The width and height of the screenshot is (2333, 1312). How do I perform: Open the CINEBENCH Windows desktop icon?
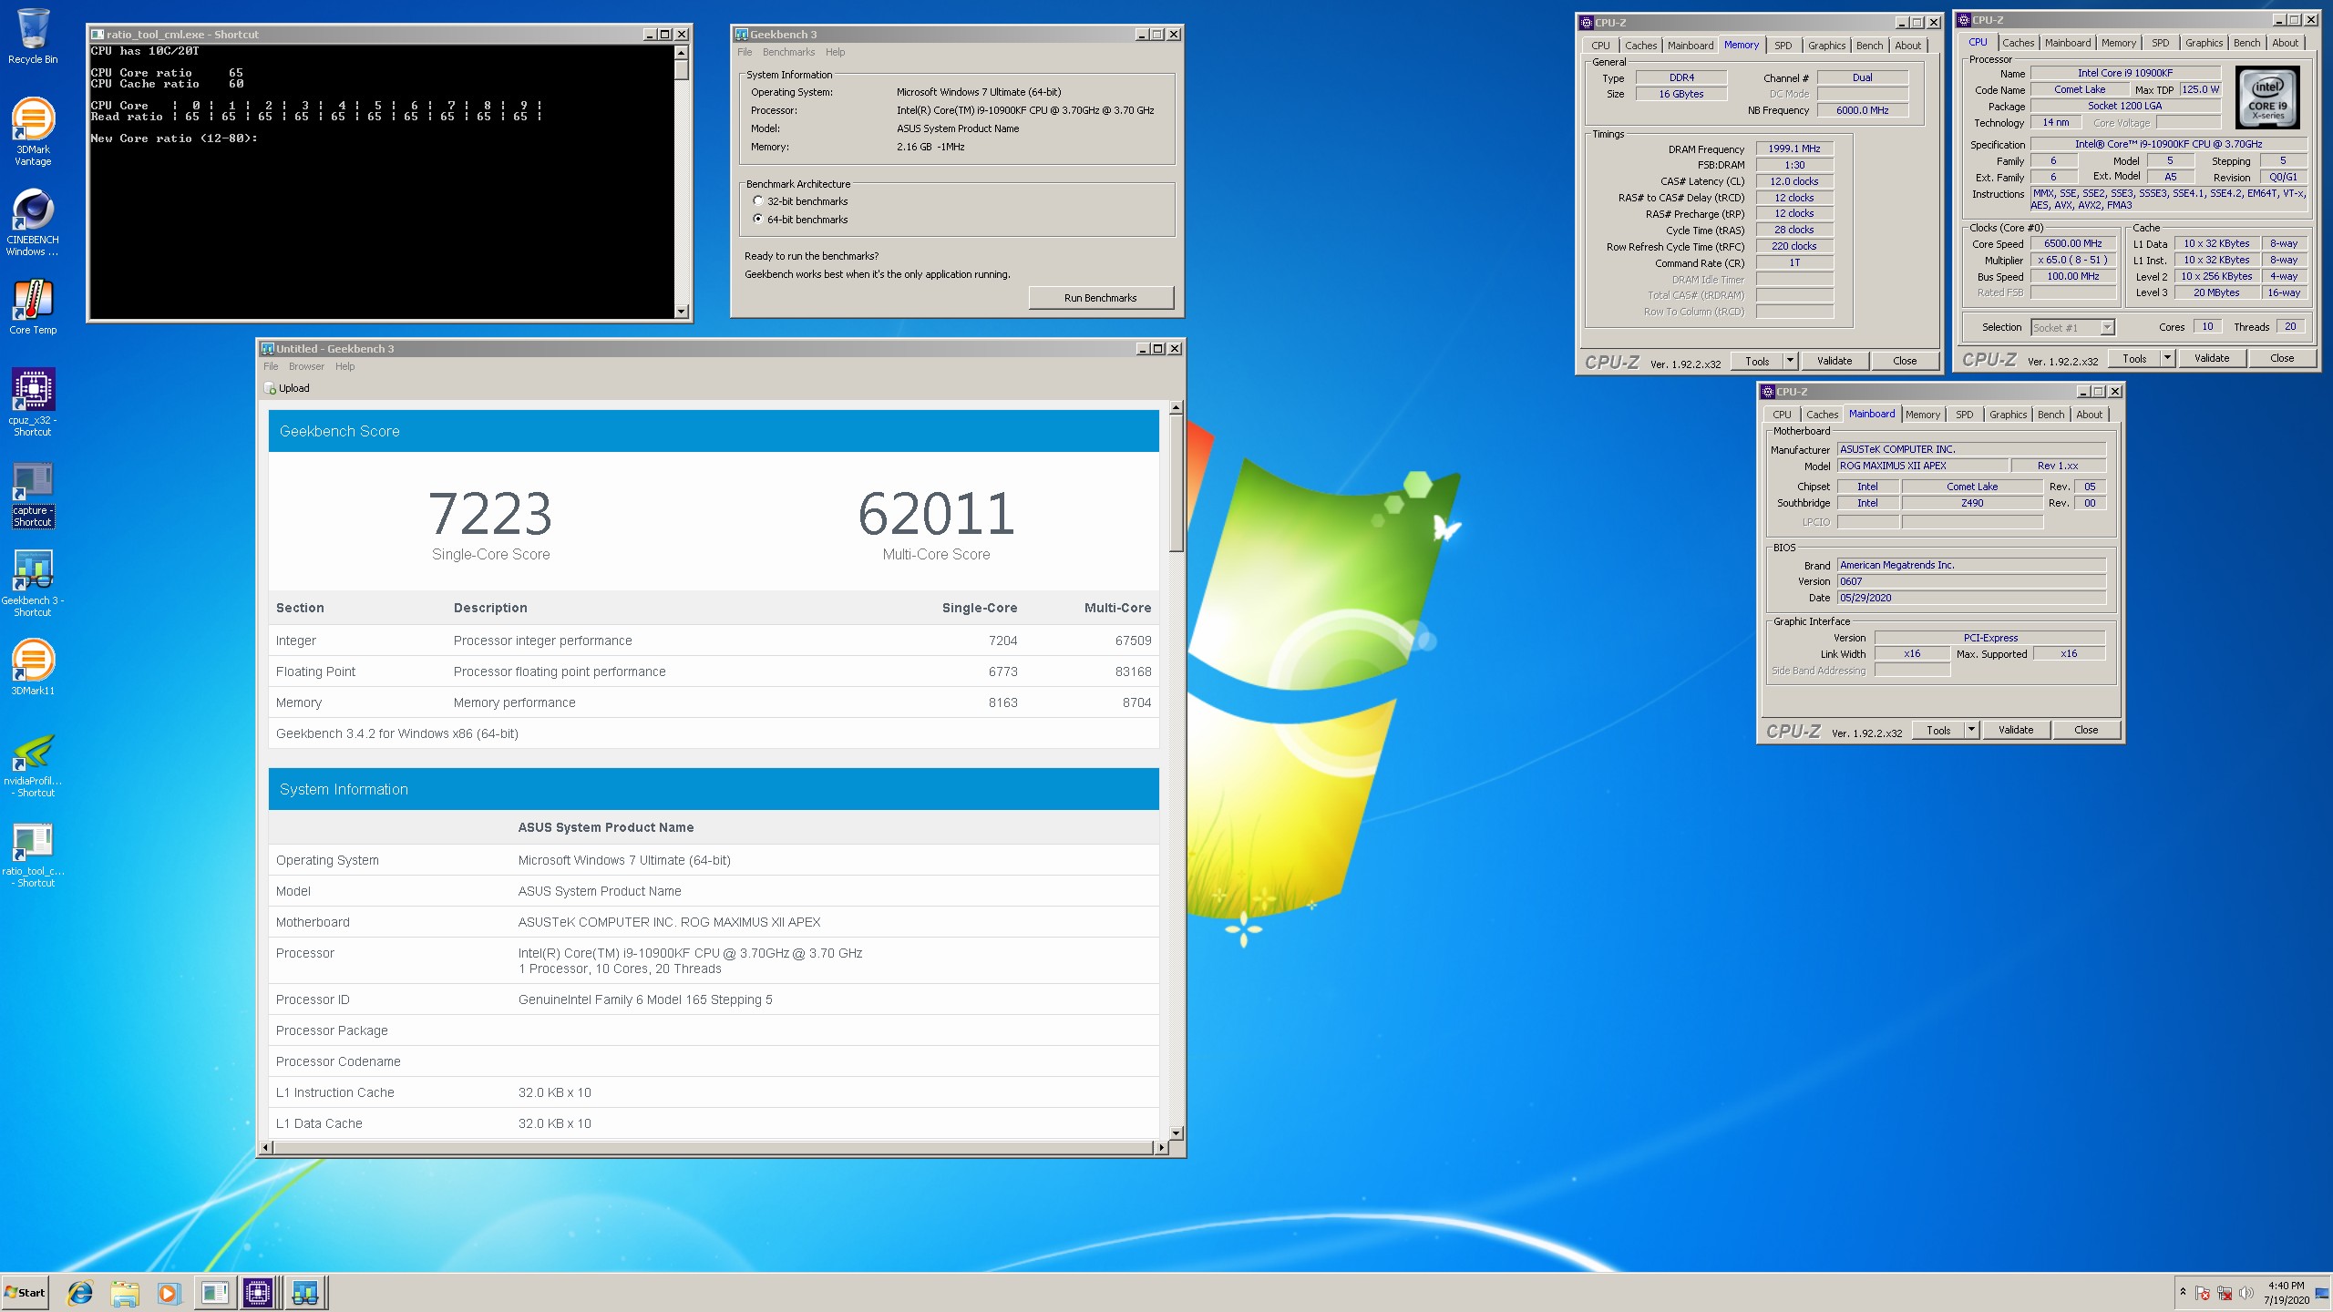coord(33,222)
